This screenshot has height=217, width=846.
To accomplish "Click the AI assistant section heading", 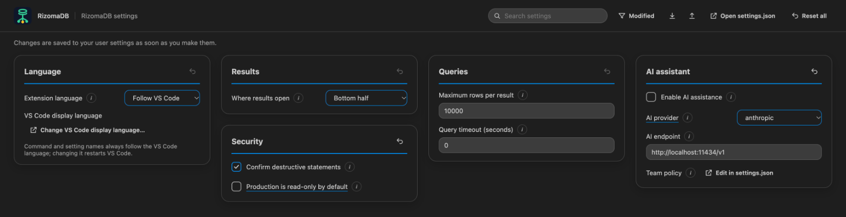I will (668, 72).
